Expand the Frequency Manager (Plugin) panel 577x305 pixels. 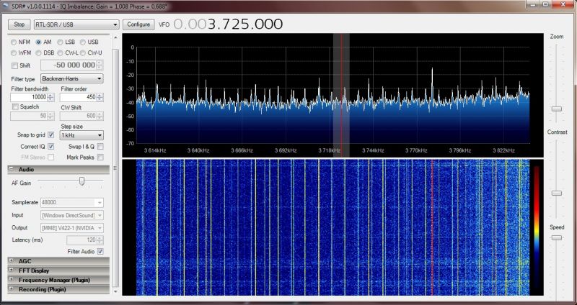point(12,280)
